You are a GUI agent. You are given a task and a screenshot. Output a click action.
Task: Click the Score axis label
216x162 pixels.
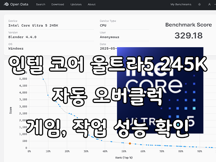pos(10,111)
